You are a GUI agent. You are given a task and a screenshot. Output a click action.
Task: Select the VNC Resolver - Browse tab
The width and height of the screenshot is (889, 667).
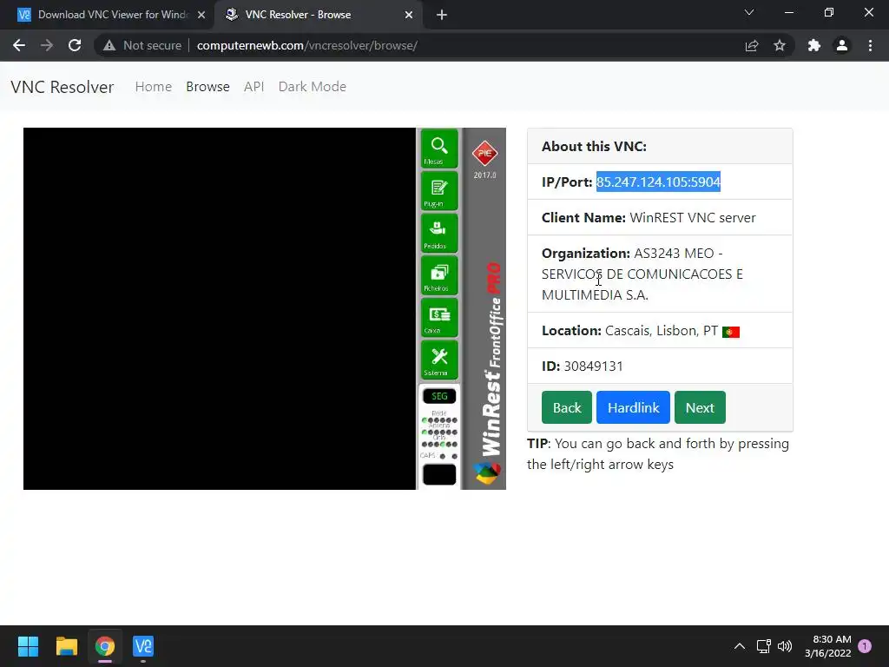tap(318, 15)
